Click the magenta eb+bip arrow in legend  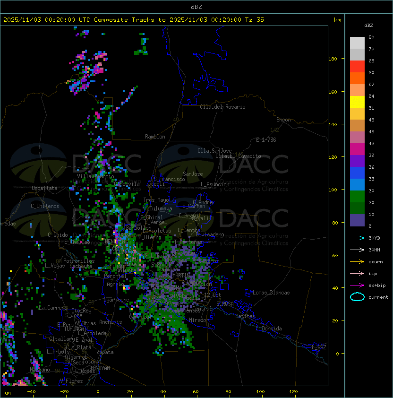click(357, 286)
